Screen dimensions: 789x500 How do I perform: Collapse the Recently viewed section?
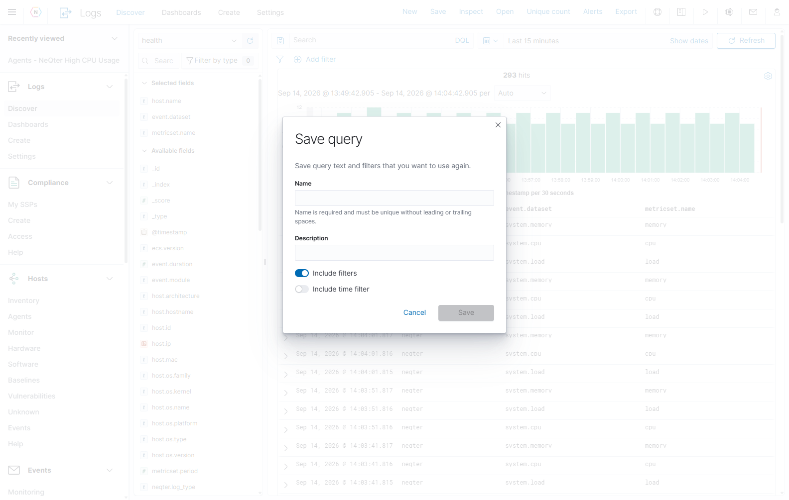[x=115, y=38]
